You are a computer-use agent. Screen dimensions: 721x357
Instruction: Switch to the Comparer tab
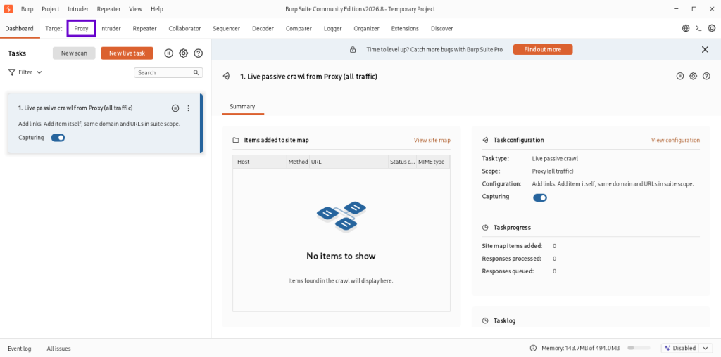pos(299,28)
